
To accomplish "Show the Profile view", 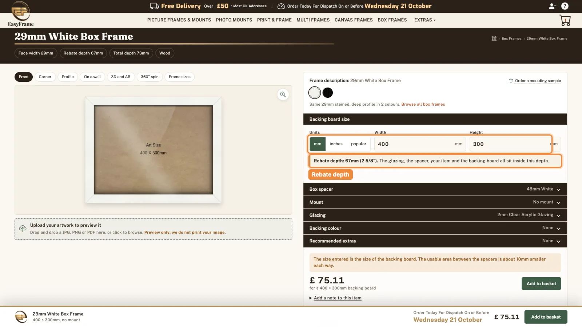I will point(68,77).
